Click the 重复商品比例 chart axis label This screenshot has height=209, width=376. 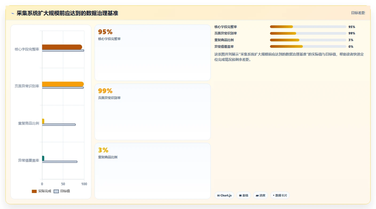(x=29, y=123)
